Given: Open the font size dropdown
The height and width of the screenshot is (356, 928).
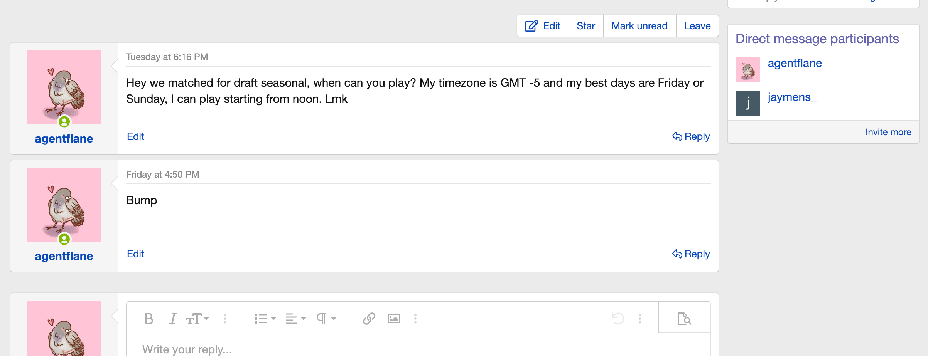Looking at the screenshot, I should [x=197, y=319].
